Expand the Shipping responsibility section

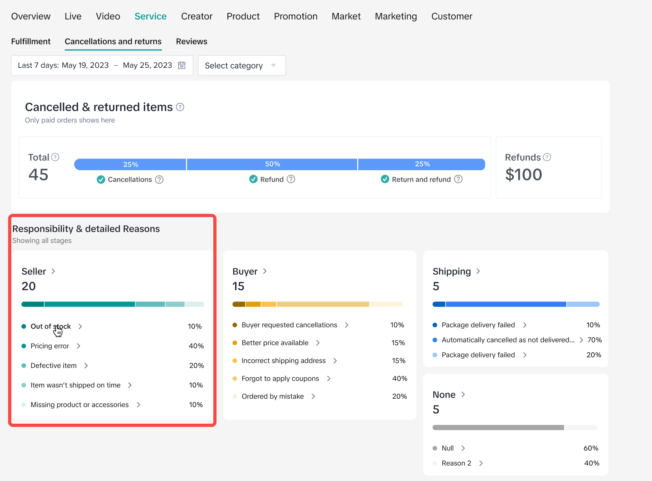pyautogui.click(x=456, y=271)
